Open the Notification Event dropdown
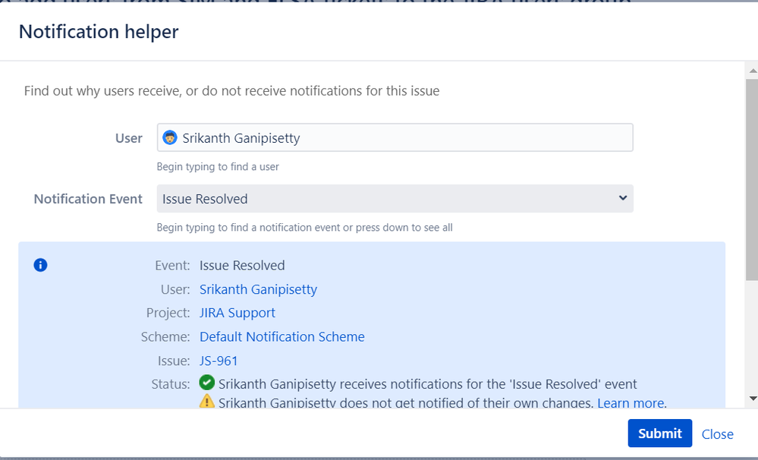This screenshot has width=758, height=460. pyautogui.click(x=395, y=198)
